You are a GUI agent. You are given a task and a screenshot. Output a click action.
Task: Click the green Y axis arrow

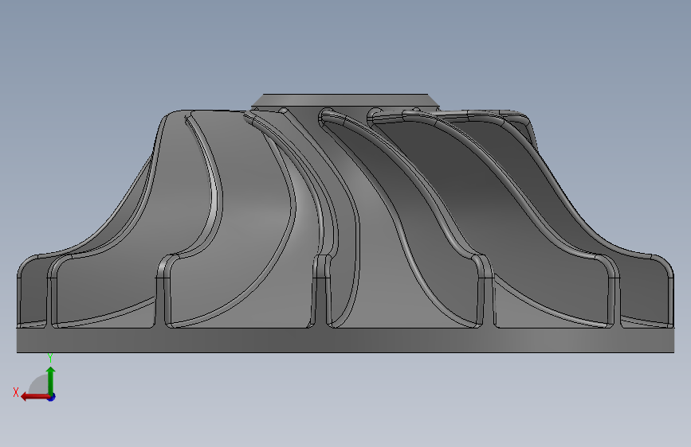coord(51,380)
